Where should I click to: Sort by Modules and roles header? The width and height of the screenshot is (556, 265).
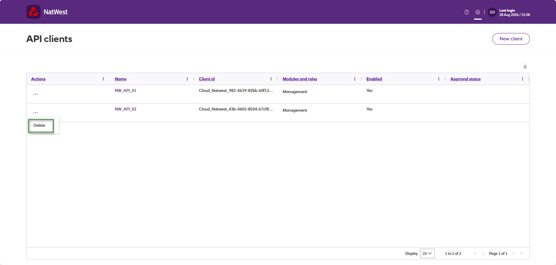(x=300, y=79)
